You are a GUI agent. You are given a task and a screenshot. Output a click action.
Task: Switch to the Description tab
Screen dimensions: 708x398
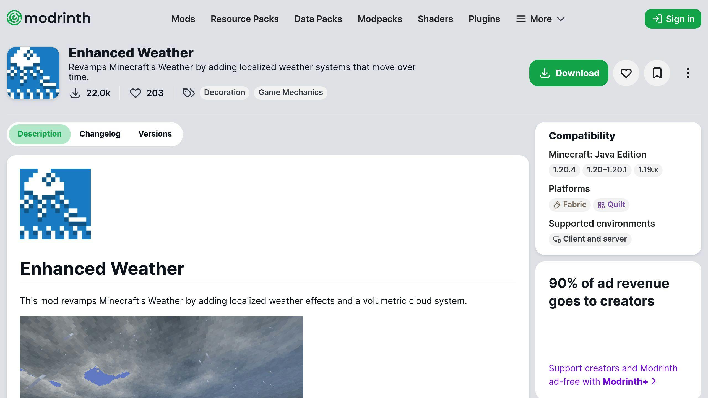pyautogui.click(x=40, y=134)
